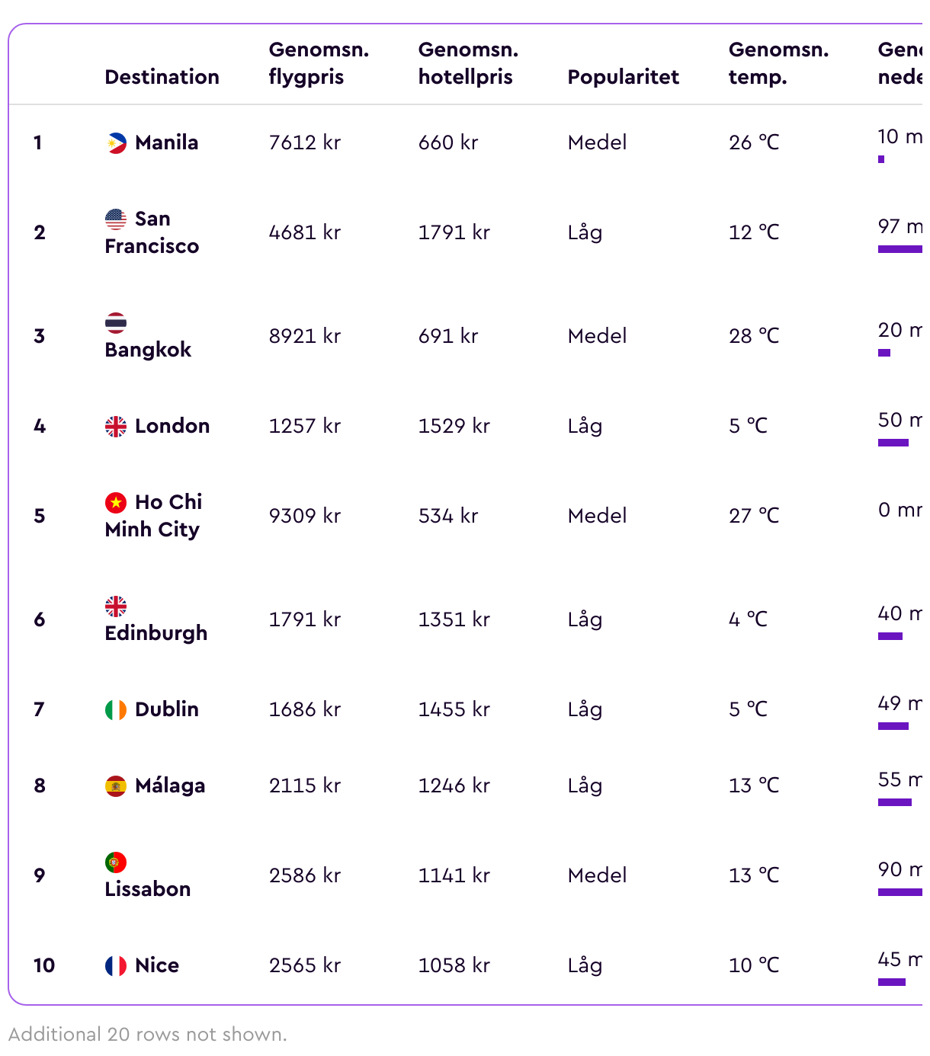Image resolution: width=930 pixels, height=1056 pixels.
Task: Sort by Genomsn. flygpris column header
Action: click(x=319, y=63)
